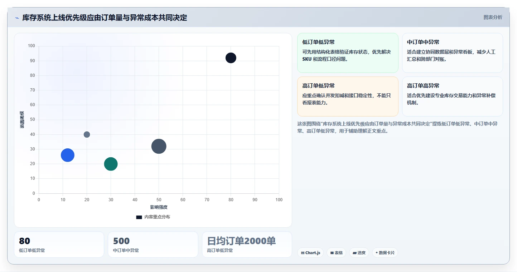Click the 覆盖规模 y-axis title
The height and width of the screenshot is (272, 517).
[22, 120]
